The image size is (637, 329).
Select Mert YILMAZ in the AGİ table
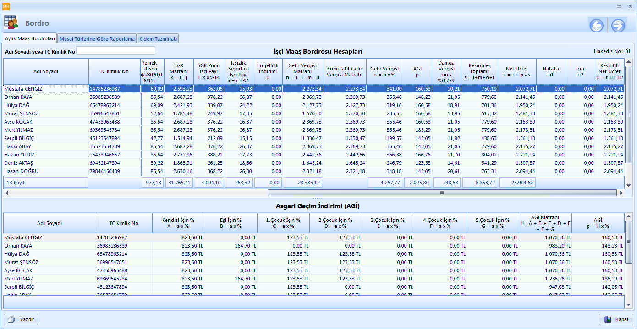(x=49, y=279)
